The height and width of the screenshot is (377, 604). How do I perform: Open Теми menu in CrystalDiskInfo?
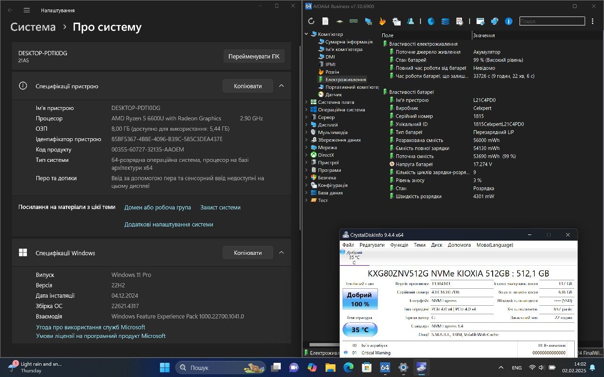click(419, 245)
